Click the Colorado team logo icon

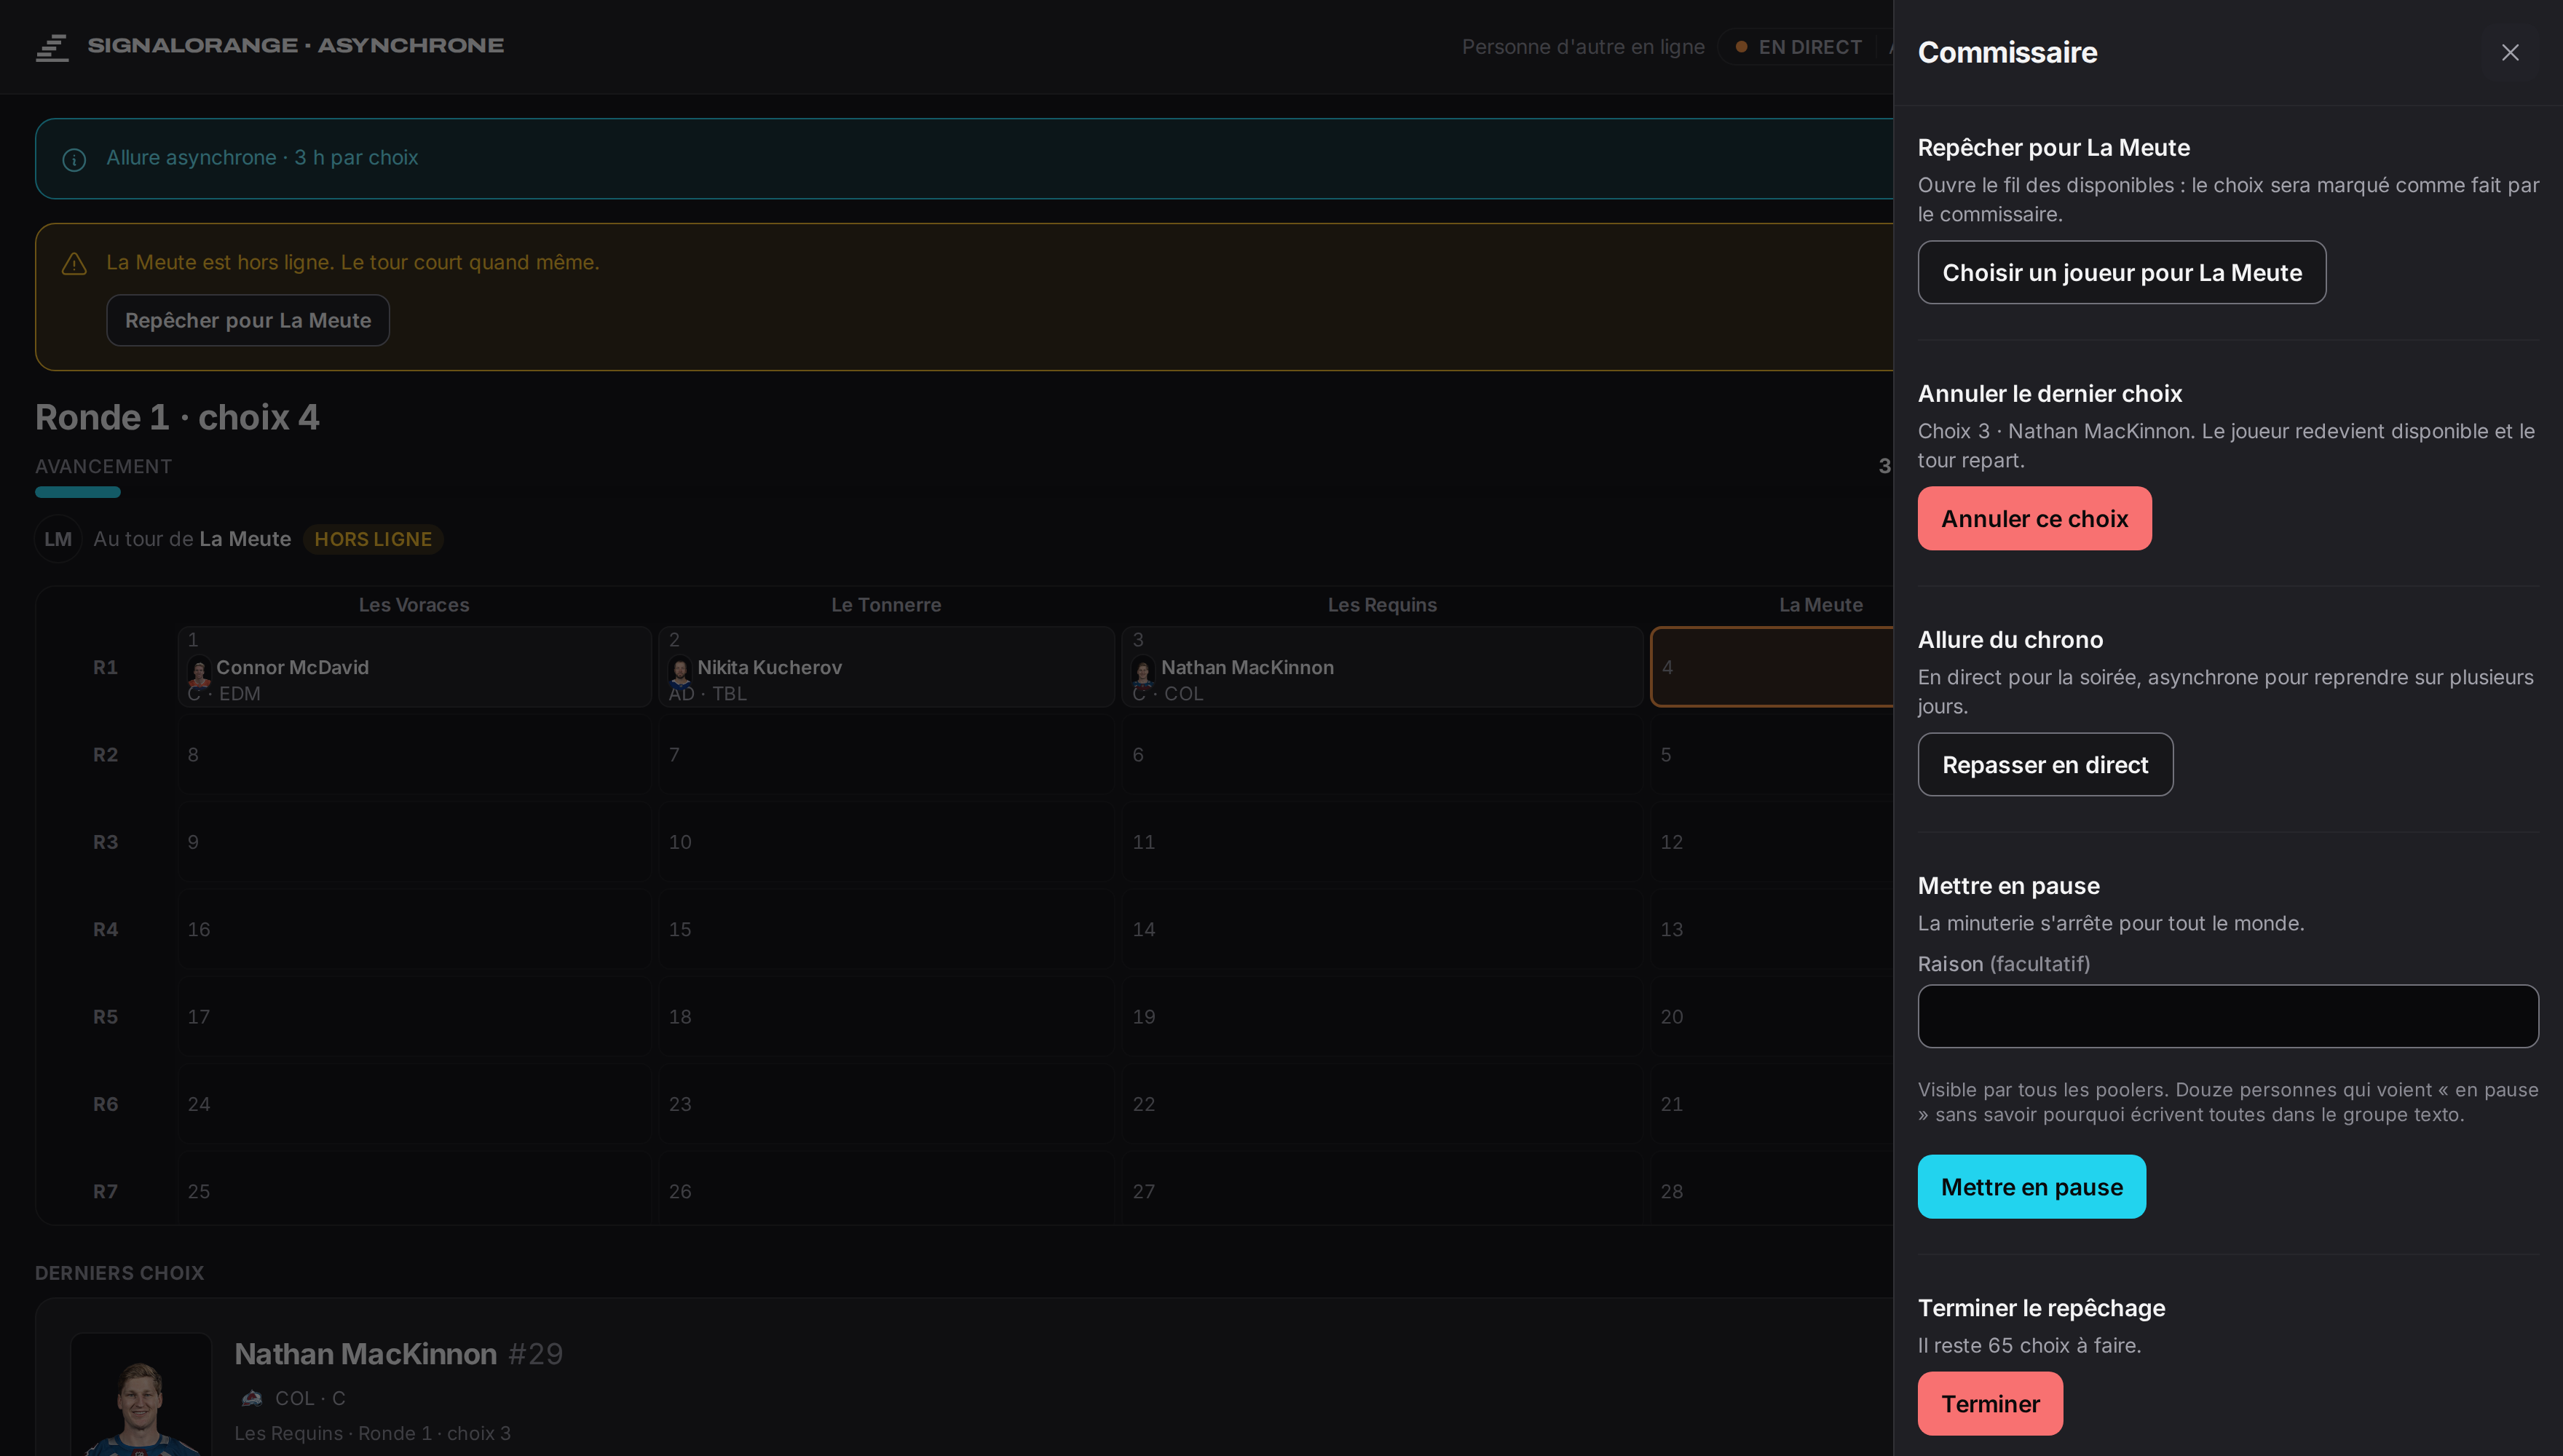[252, 1398]
